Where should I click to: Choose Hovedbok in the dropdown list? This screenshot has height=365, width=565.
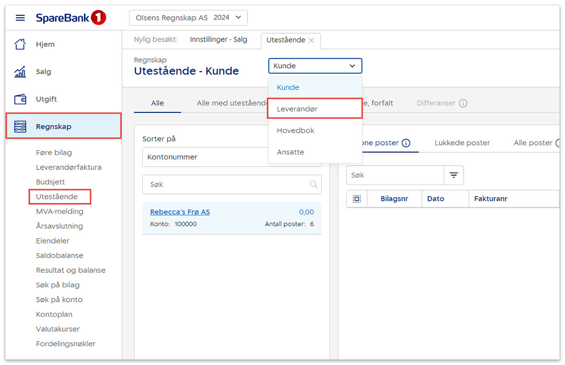tap(295, 131)
